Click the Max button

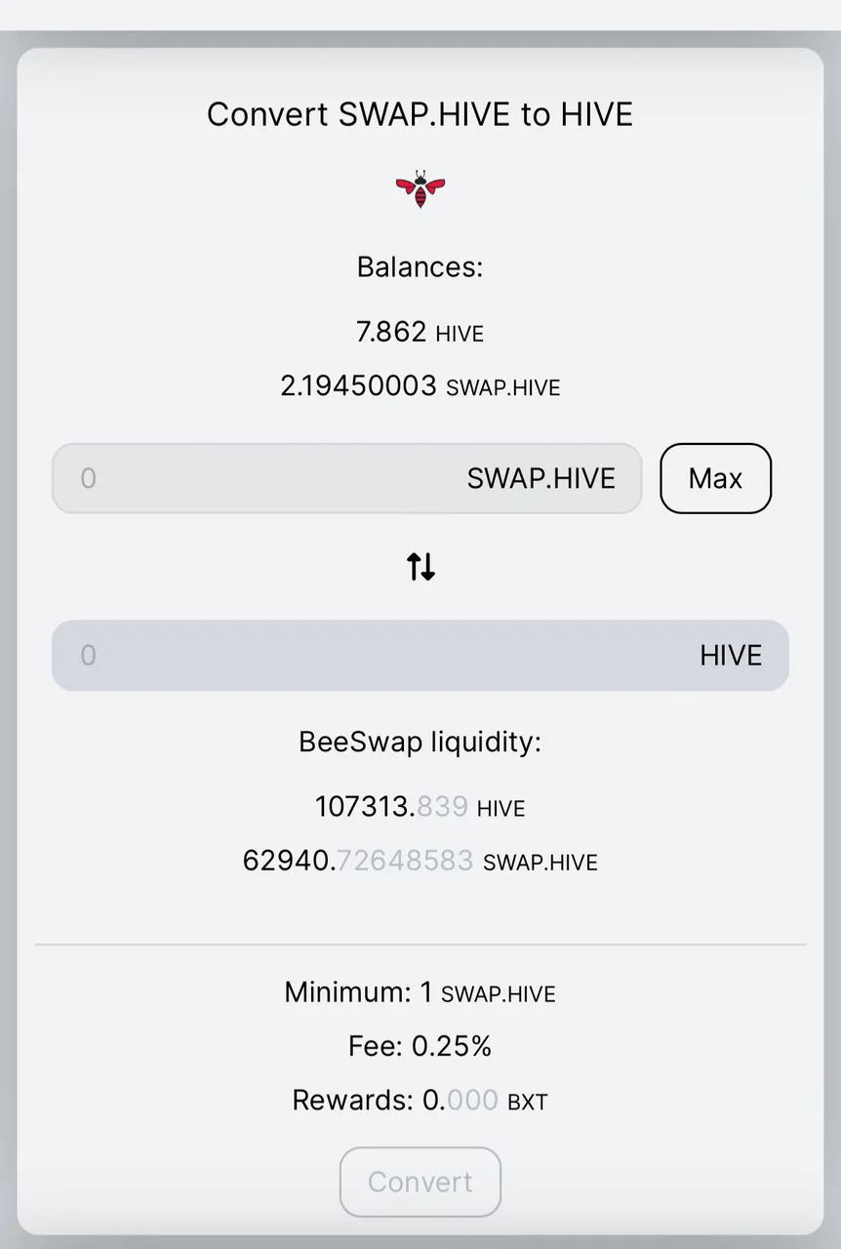tap(715, 478)
